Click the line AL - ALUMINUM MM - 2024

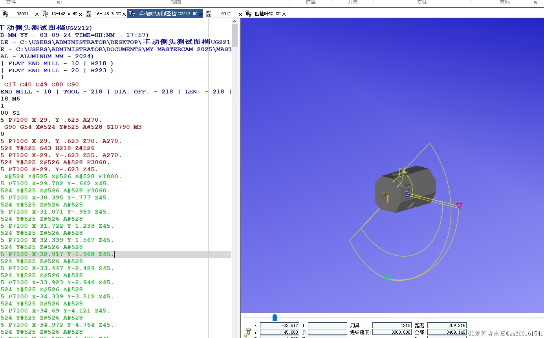(x=47, y=57)
